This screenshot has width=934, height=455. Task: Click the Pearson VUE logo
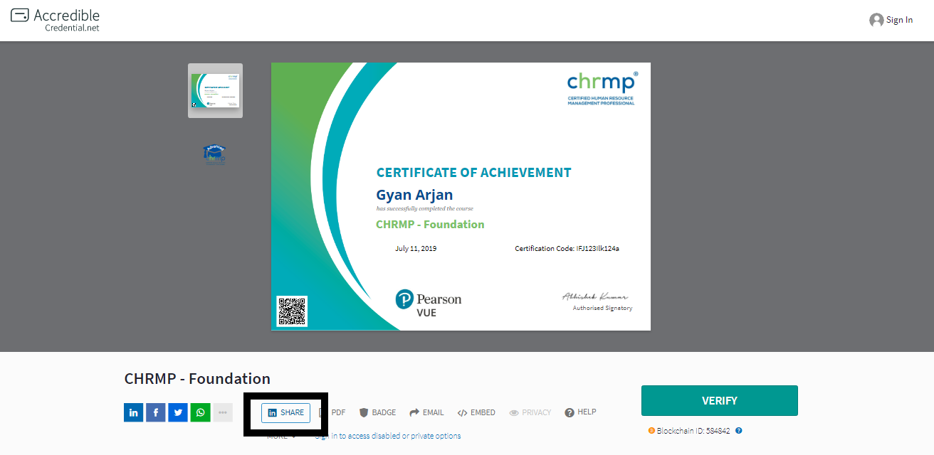pos(429,303)
